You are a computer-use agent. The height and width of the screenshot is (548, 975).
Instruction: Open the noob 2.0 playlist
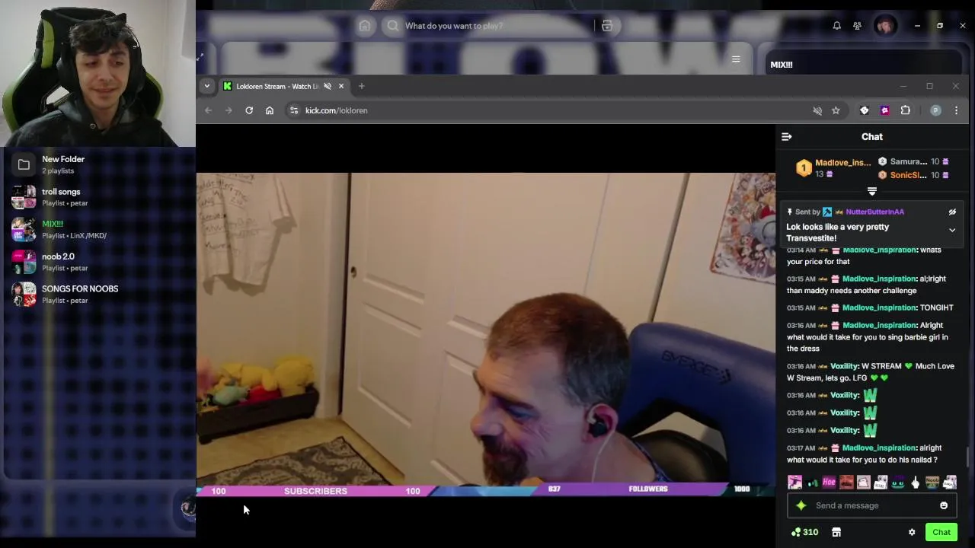point(99,262)
